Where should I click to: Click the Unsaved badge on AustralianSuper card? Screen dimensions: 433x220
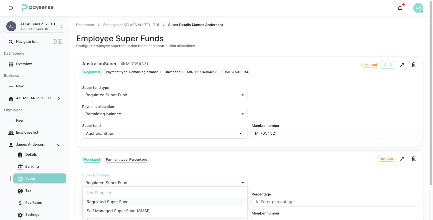370,65
